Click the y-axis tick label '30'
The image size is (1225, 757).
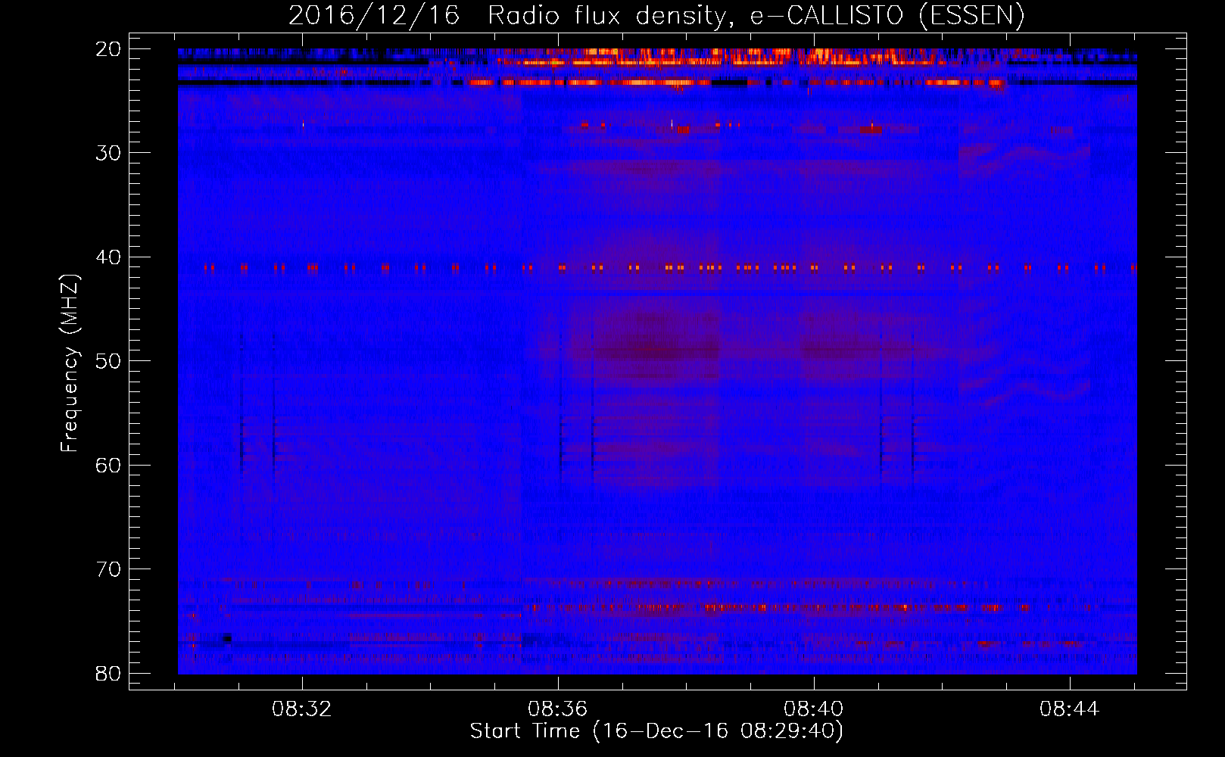click(109, 153)
